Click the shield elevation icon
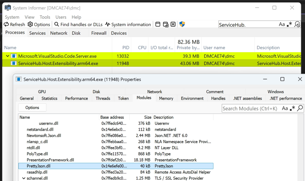Image resolution: width=305 pixels, height=181 pixels. (182, 24)
